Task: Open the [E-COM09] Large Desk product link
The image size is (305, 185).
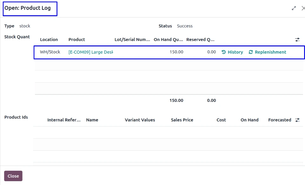Action: (91, 52)
